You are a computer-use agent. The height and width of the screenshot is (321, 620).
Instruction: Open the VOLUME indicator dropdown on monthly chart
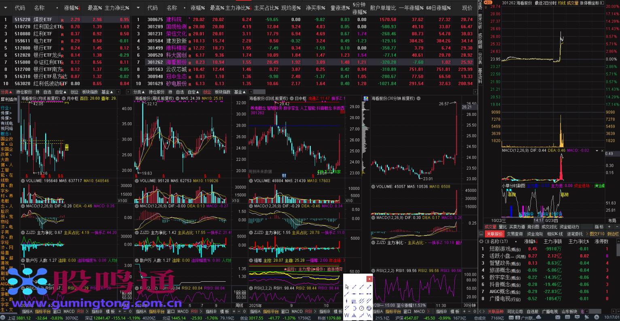coord(23,181)
